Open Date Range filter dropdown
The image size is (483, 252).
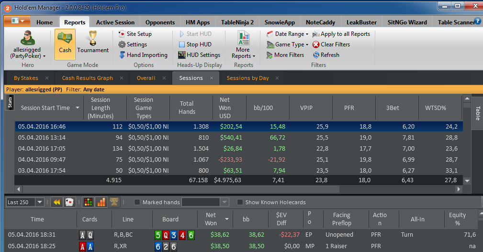(287, 34)
